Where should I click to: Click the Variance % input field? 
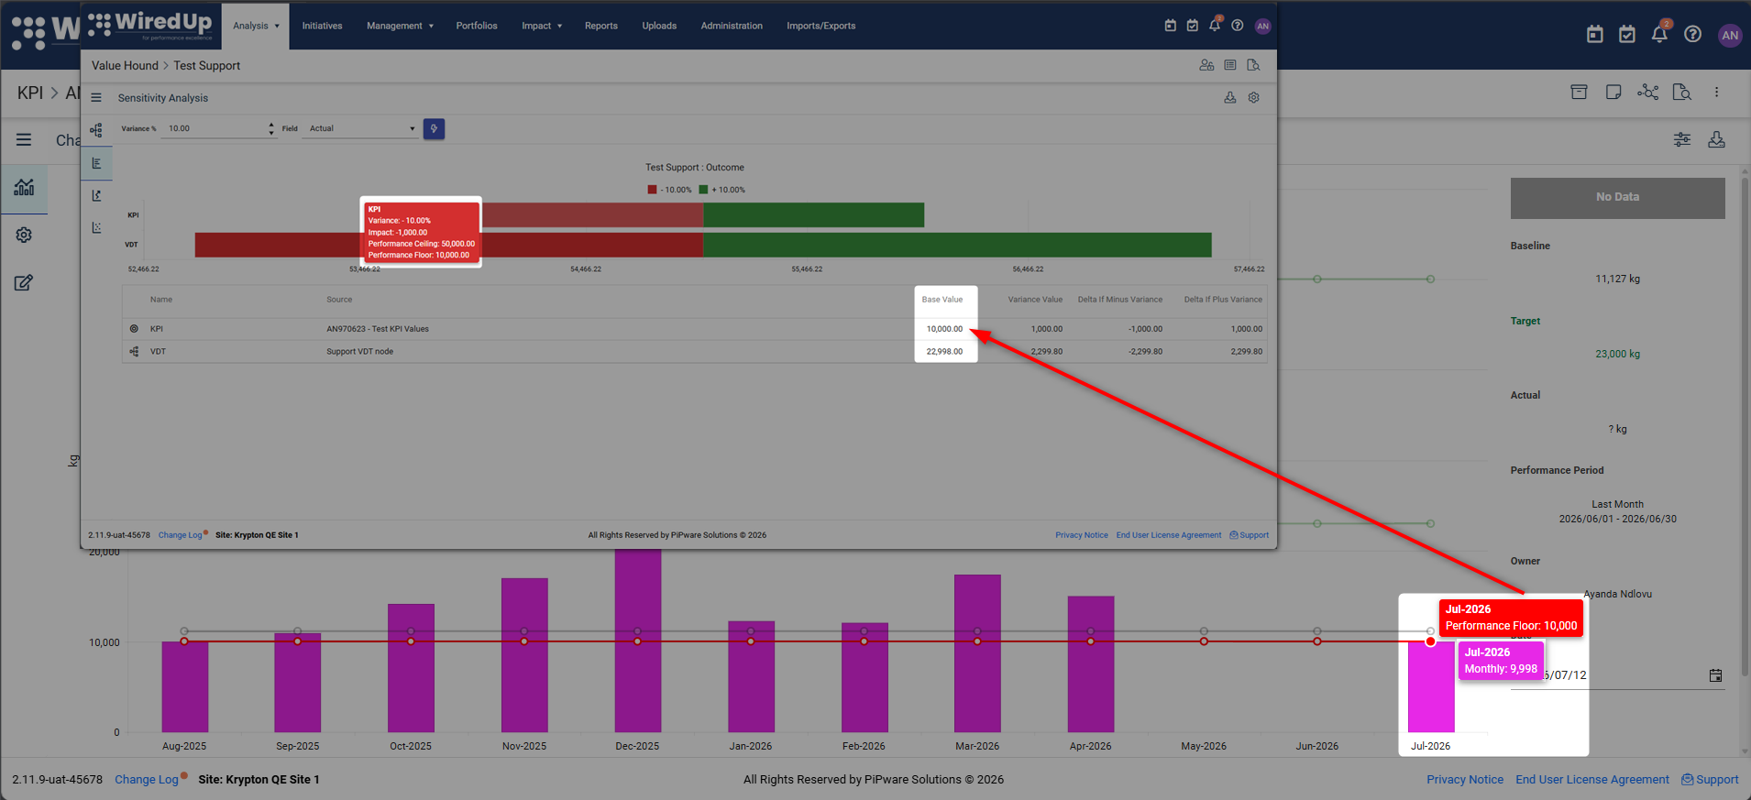point(215,128)
